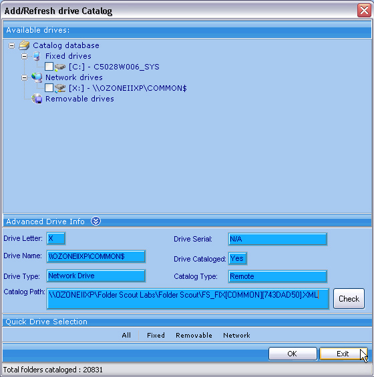Click Total folders cataloged status text
The height and width of the screenshot is (377, 374).
(53, 370)
